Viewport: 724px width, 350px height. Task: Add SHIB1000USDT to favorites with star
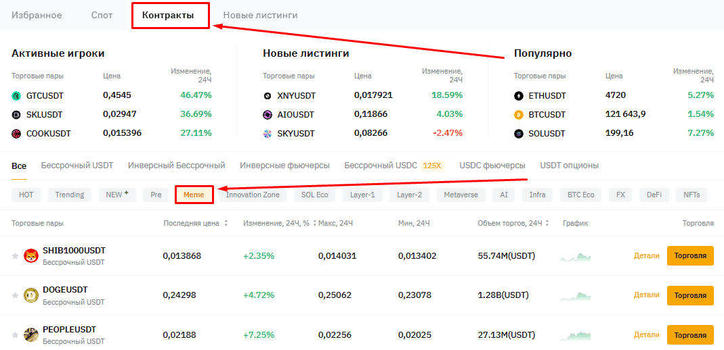(x=15, y=255)
